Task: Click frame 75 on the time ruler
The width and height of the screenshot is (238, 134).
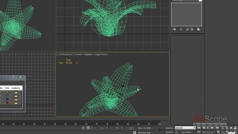Action: [107, 124]
